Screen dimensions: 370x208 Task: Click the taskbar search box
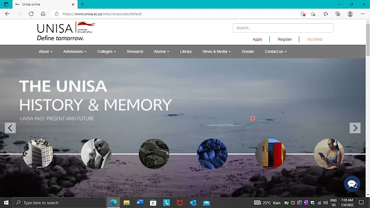(x=59, y=202)
